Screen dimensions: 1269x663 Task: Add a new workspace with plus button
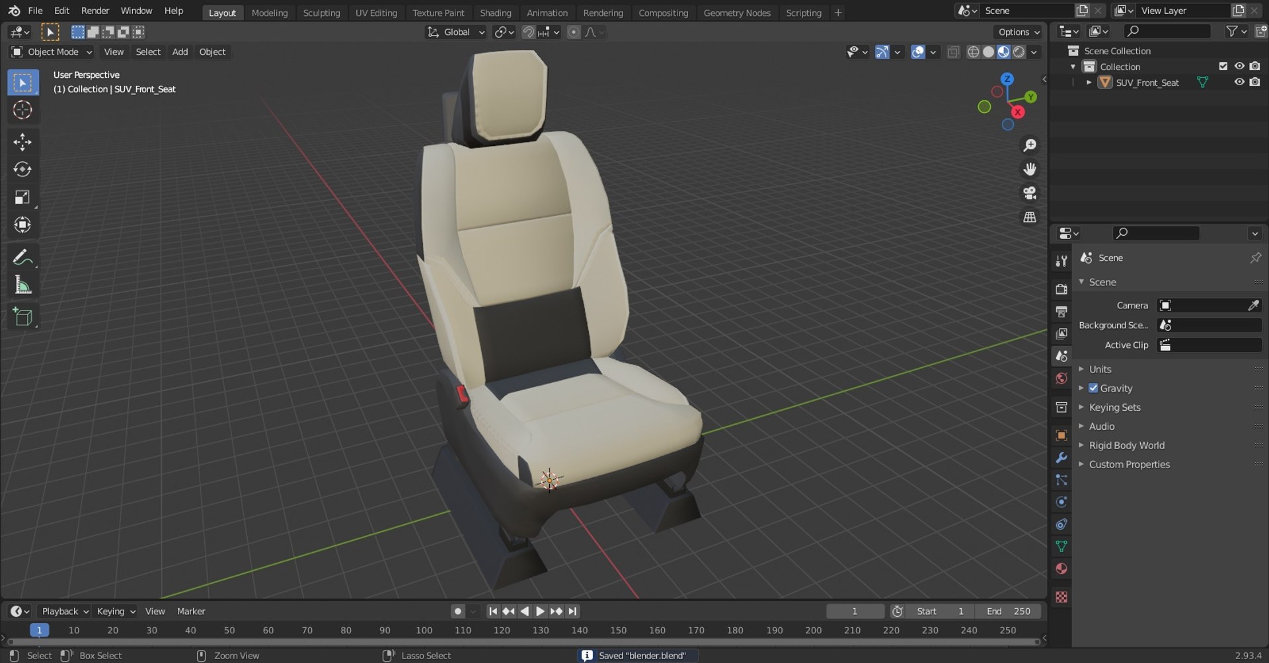coord(838,13)
